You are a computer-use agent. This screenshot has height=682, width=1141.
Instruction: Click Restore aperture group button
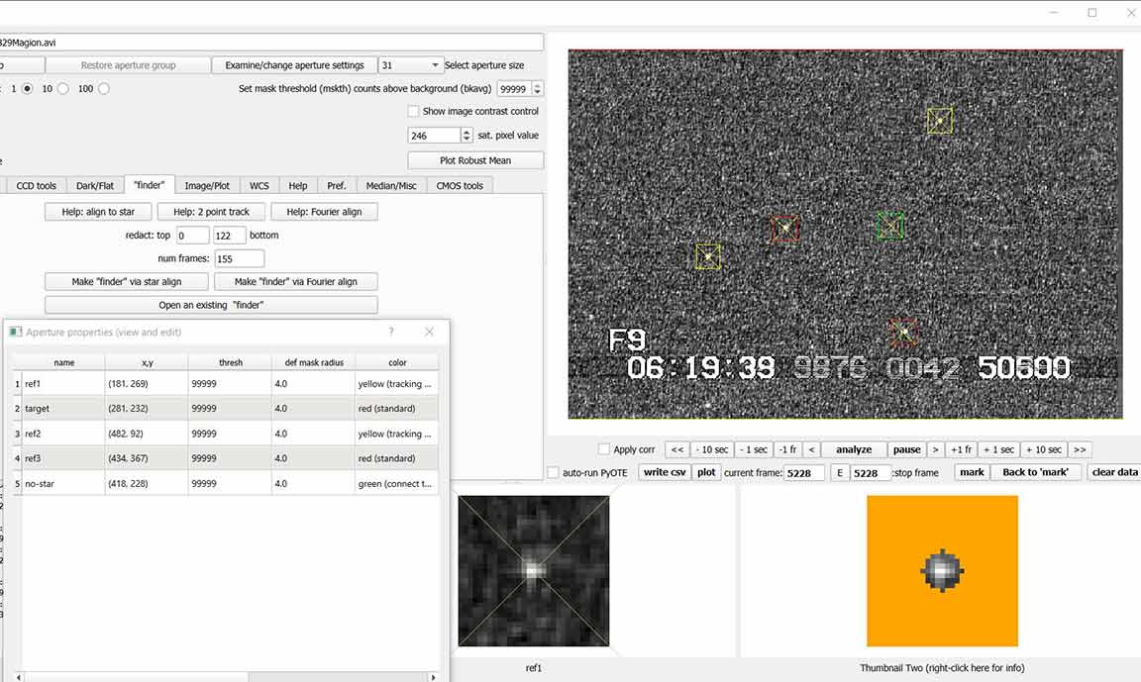128,65
